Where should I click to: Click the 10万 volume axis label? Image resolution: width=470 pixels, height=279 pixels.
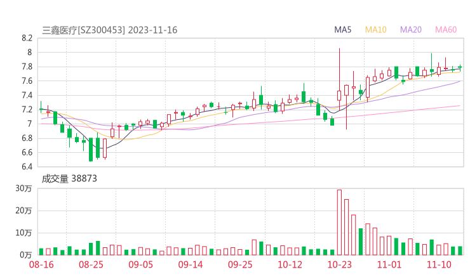(x=23, y=233)
